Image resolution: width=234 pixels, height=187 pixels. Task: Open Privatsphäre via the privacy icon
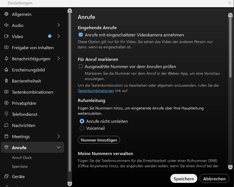point(6,103)
